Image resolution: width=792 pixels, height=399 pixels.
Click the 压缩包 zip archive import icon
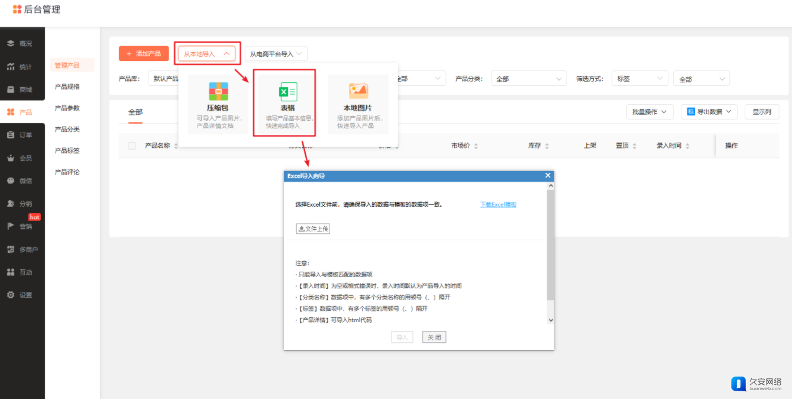[218, 91]
